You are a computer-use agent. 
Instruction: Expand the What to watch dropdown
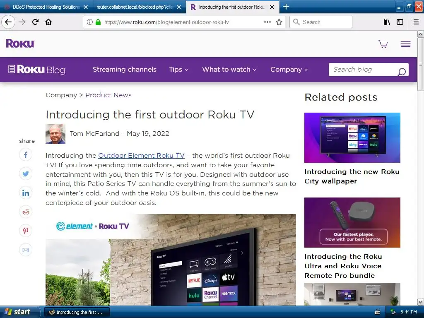pos(229,70)
